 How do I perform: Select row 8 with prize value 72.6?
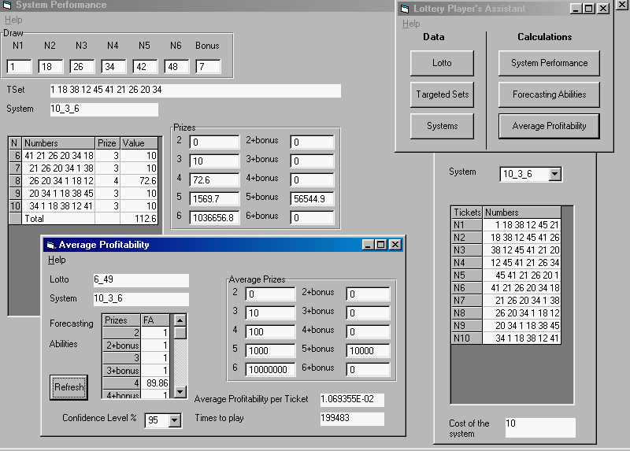[83, 181]
